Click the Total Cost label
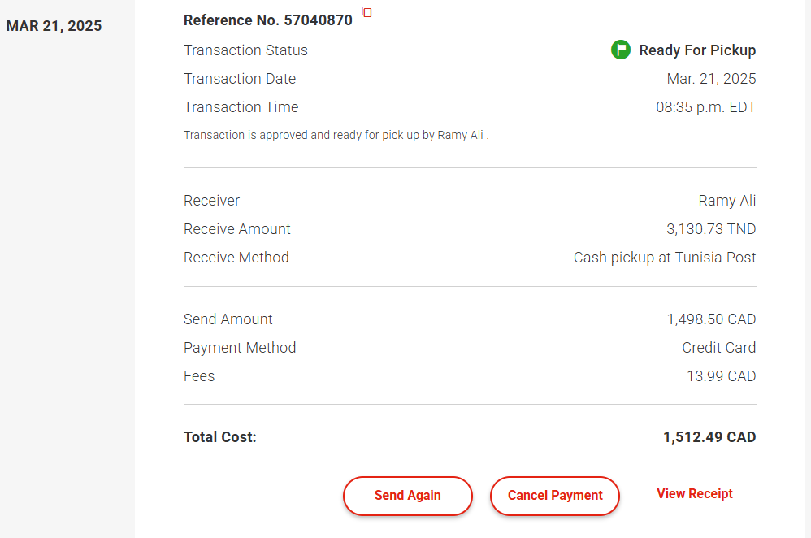 [219, 437]
